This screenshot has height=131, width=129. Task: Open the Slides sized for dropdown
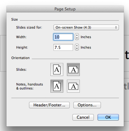[86, 28]
